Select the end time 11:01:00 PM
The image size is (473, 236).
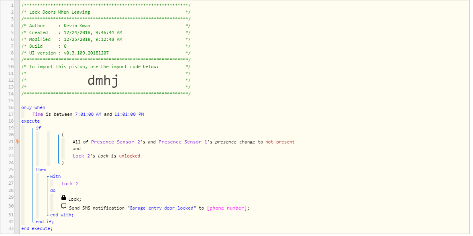pyautogui.click(x=129, y=114)
